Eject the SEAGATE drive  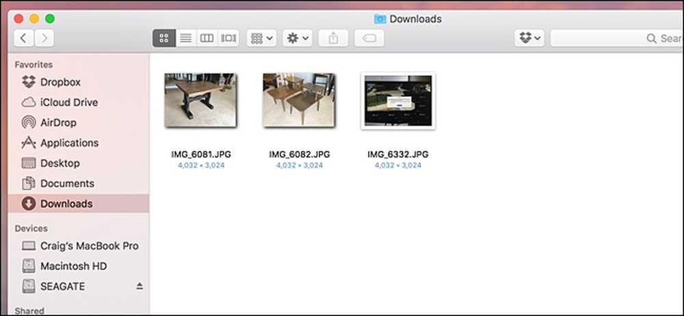click(140, 286)
